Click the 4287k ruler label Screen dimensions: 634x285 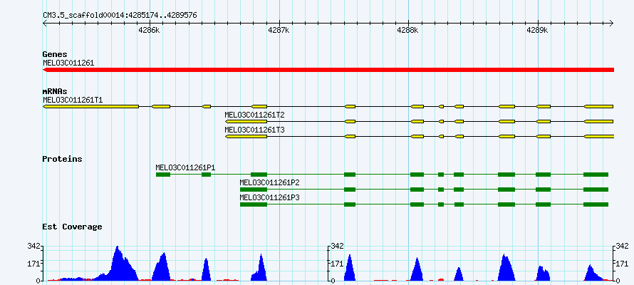pos(279,31)
